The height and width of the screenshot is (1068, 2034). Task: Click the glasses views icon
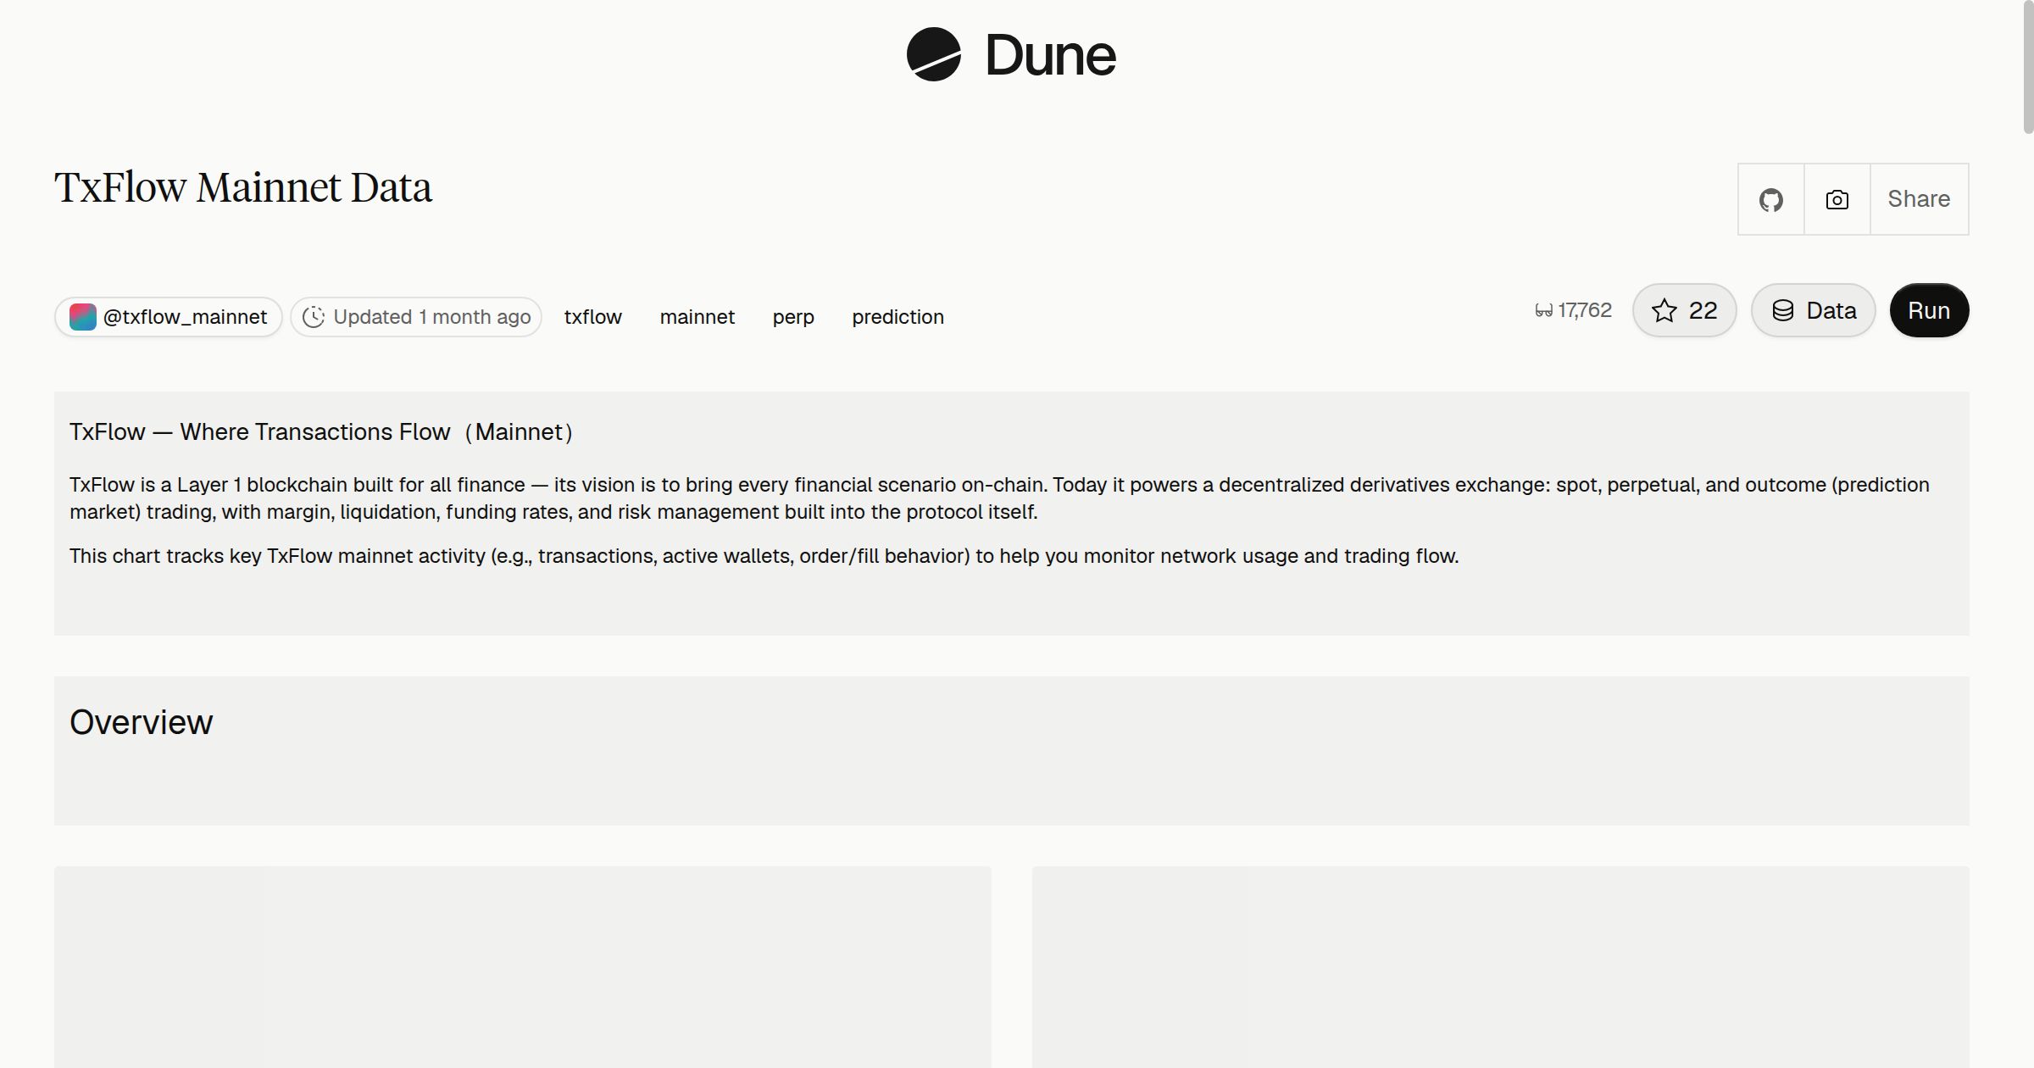(x=1544, y=311)
